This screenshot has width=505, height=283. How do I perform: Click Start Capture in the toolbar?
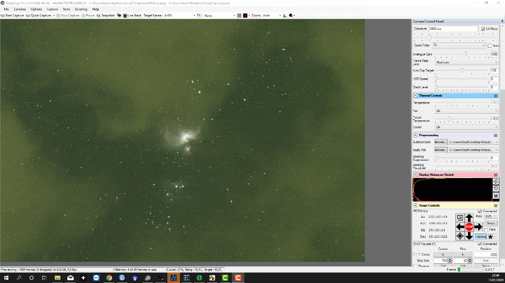pyautogui.click(x=12, y=15)
